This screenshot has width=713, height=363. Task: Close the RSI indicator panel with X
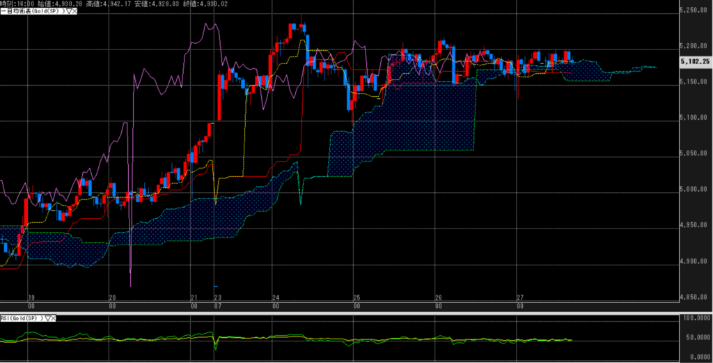55,318
